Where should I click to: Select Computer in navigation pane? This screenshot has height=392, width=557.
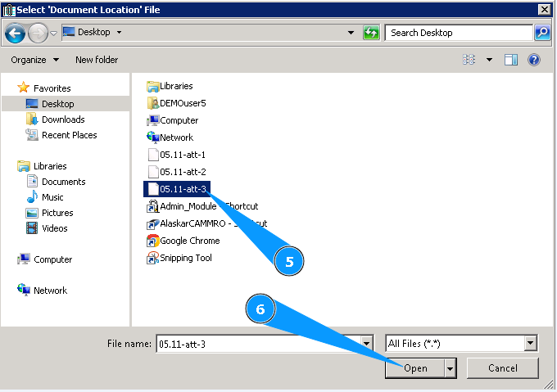[53, 259]
